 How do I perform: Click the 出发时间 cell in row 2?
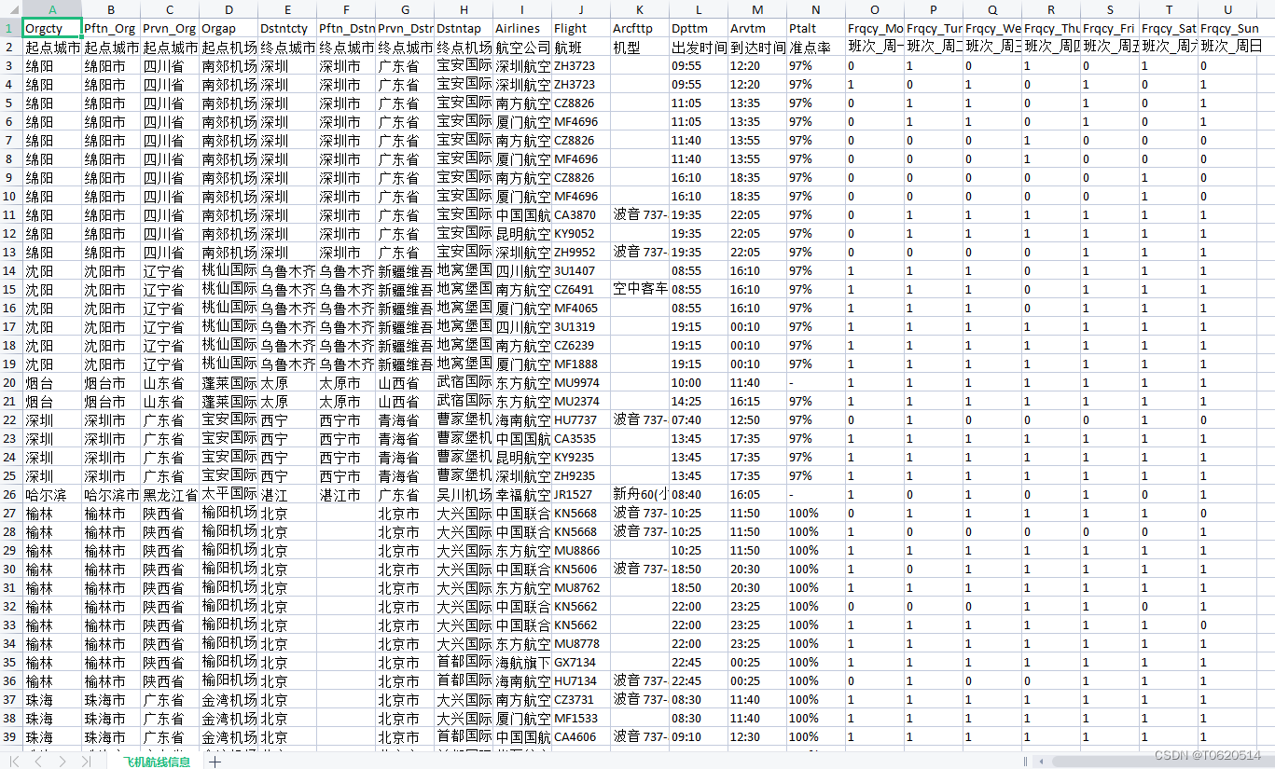tap(699, 47)
